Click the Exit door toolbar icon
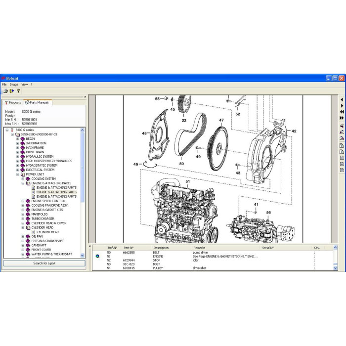 [x=12, y=90]
